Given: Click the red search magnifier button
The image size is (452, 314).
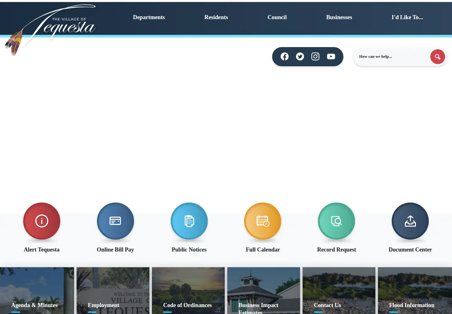Looking at the screenshot, I should (438, 57).
